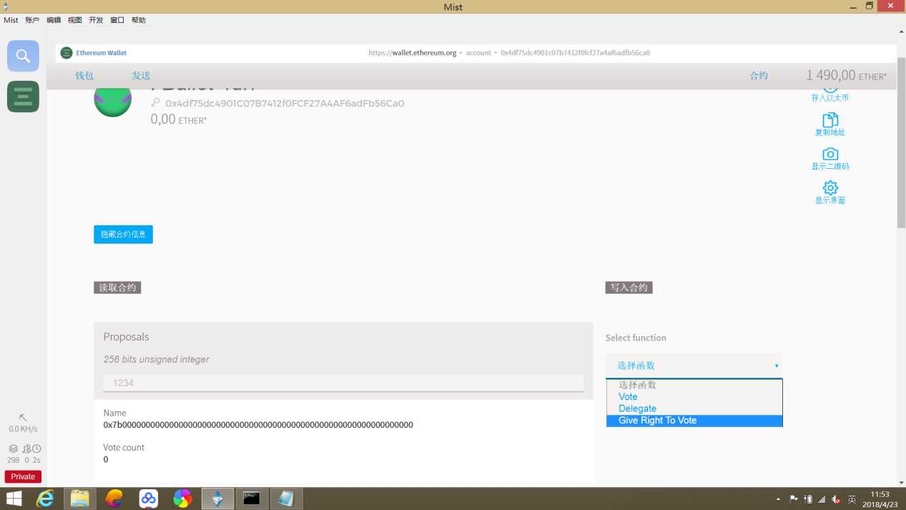Open the colorful pinwheel taskbar app

coord(182,499)
